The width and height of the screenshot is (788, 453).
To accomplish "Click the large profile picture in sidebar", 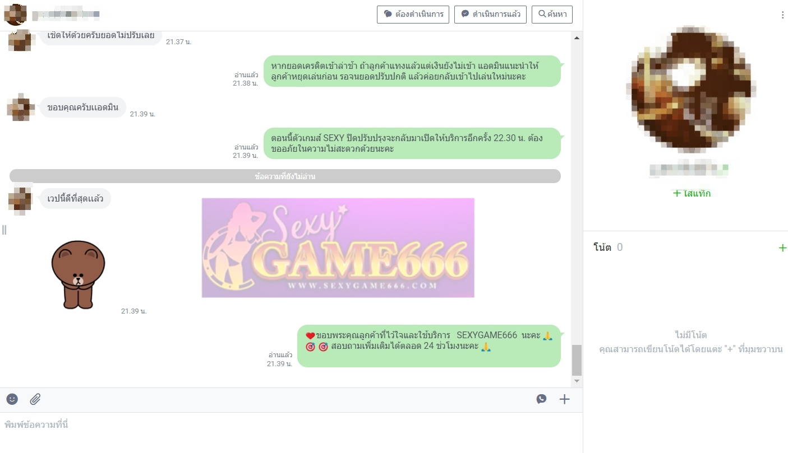I will click(691, 90).
